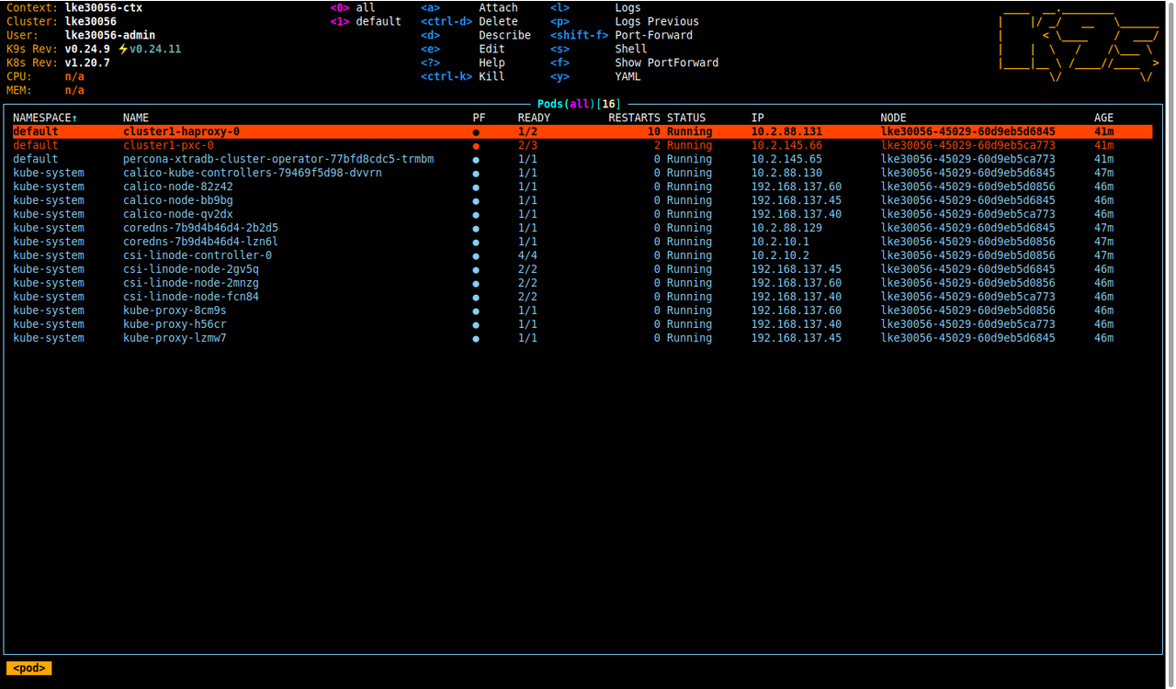Click the YAML shortcut entry
This screenshot has height=689, width=1176.
tap(595, 76)
